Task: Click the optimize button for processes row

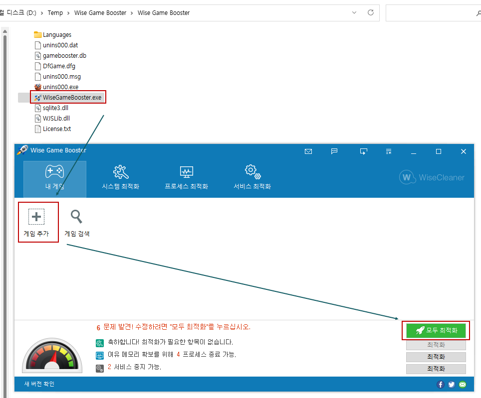Action: pos(436,357)
